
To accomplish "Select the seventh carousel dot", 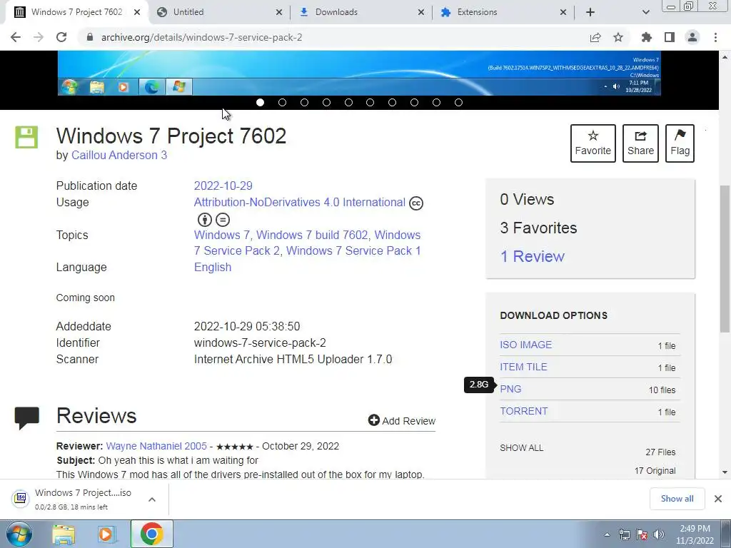I will click(392, 103).
